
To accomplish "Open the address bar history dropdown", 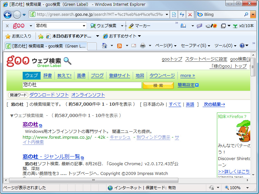I will pos(167,14).
